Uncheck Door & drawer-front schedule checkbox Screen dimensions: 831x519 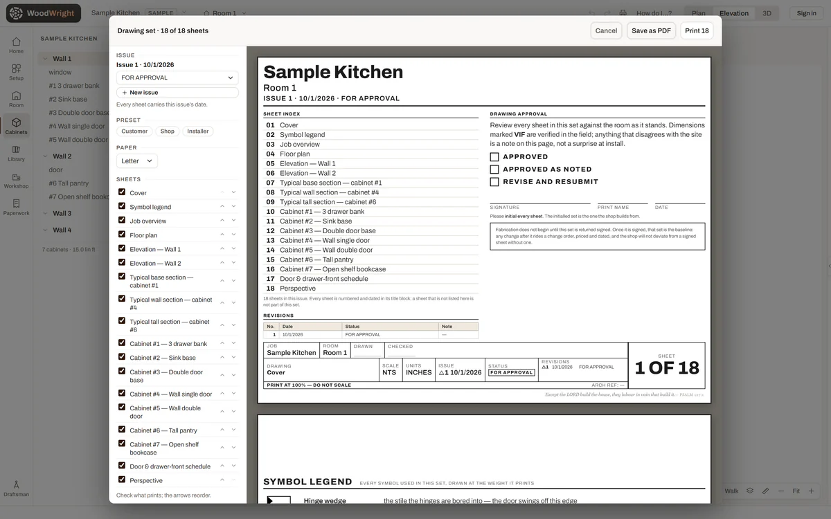pyautogui.click(x=122, y=466)
